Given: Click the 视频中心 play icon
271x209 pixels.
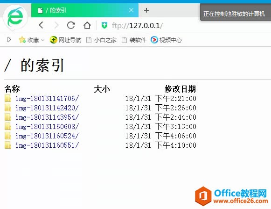Looking at the screenshot, I should pos(154,40).
